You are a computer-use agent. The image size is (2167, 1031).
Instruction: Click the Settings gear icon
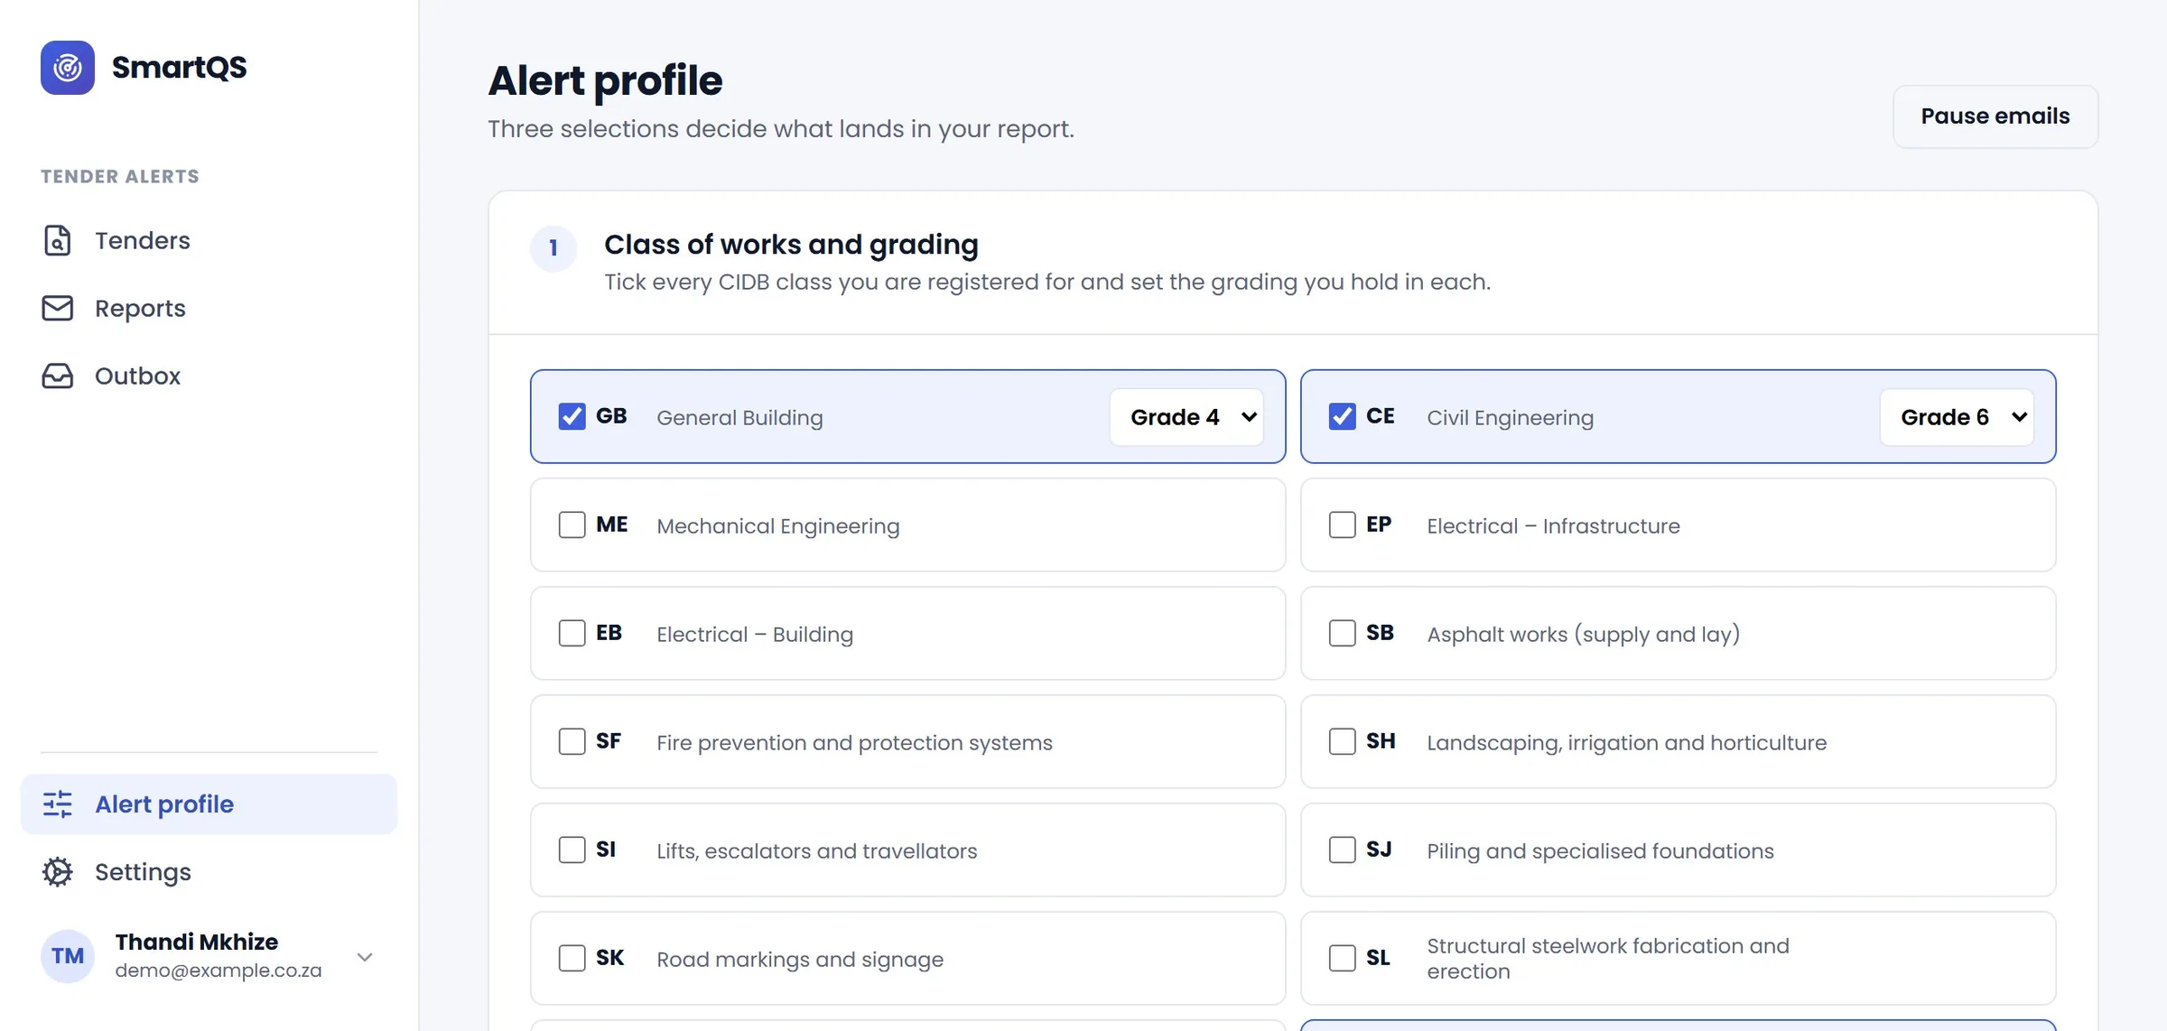pyautogui.click(x=58, y=871)
